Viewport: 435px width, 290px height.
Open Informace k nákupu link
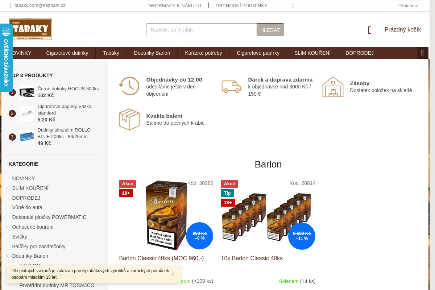click(x=174, y=5)
